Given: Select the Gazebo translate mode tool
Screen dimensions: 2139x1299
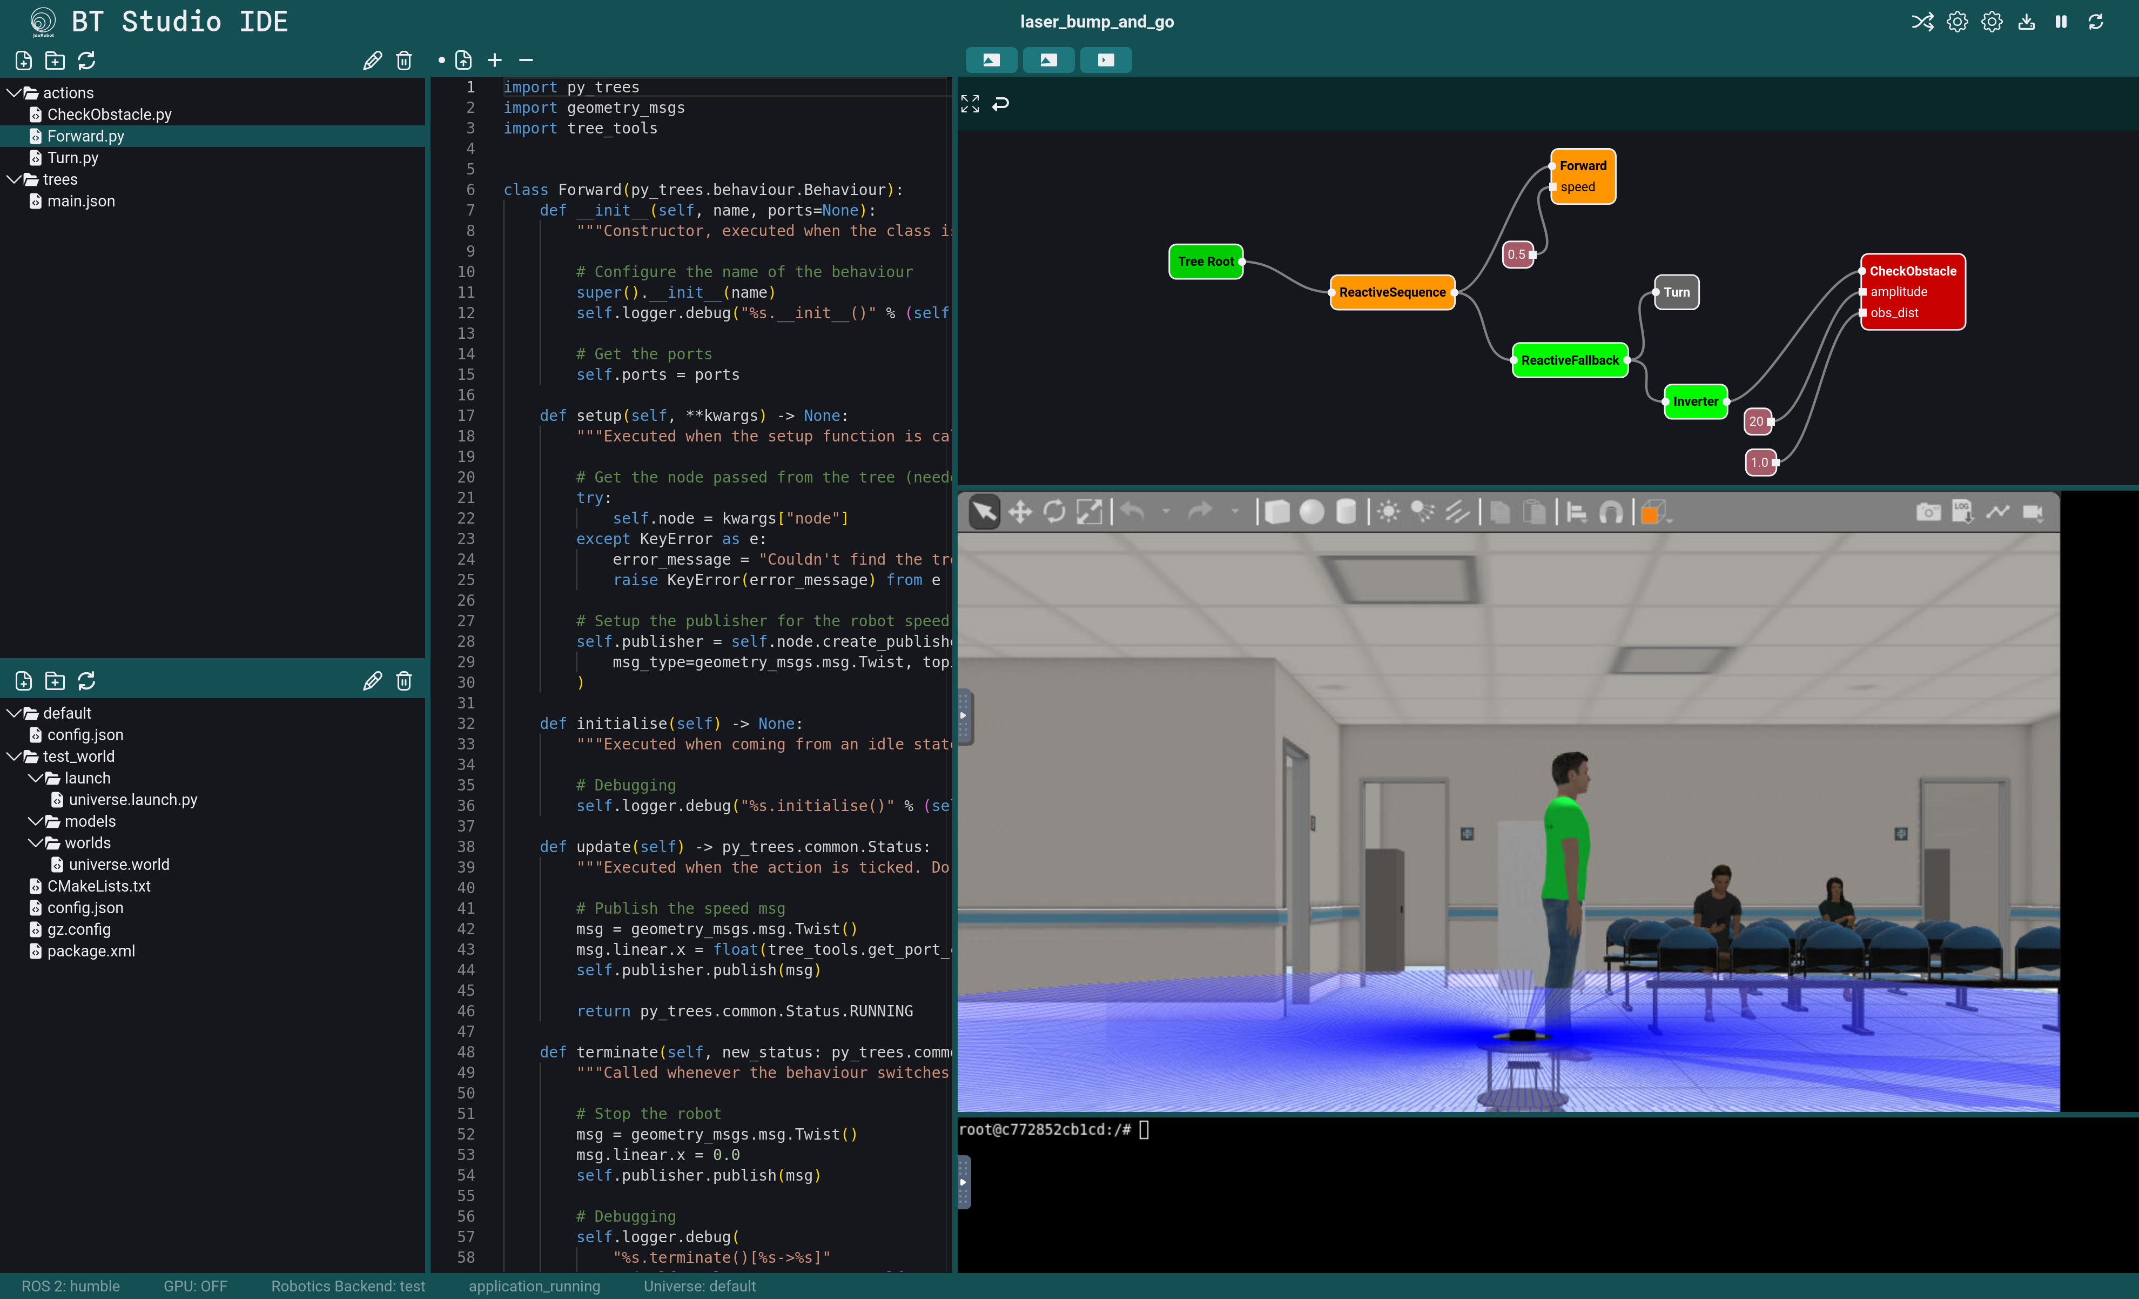Looking at the screenshot, I should [1020, 511].
